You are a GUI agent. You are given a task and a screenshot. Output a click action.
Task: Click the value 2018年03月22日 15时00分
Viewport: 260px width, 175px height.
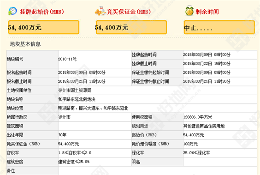tap(207, 64)
